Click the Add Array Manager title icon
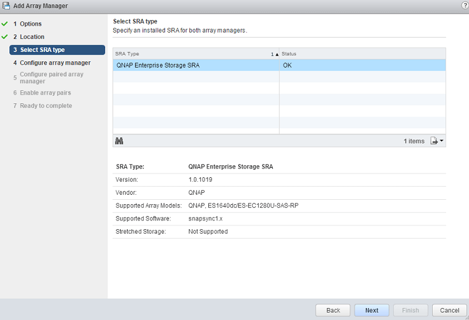 coord(6,6)
